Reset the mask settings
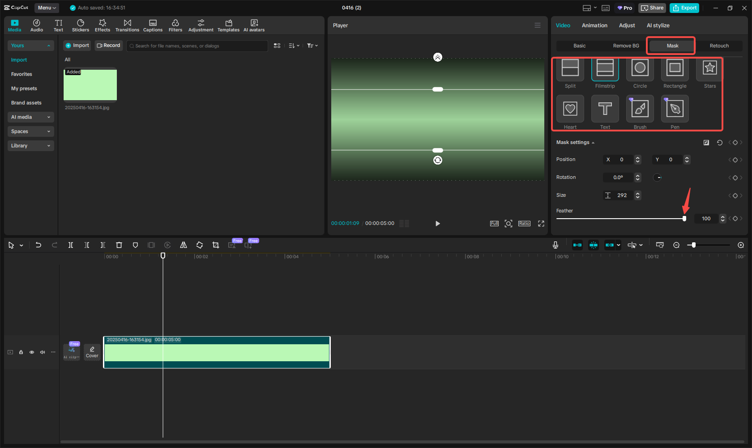The width and height of the screenshot is (752, 448). [x=719, y=142]
